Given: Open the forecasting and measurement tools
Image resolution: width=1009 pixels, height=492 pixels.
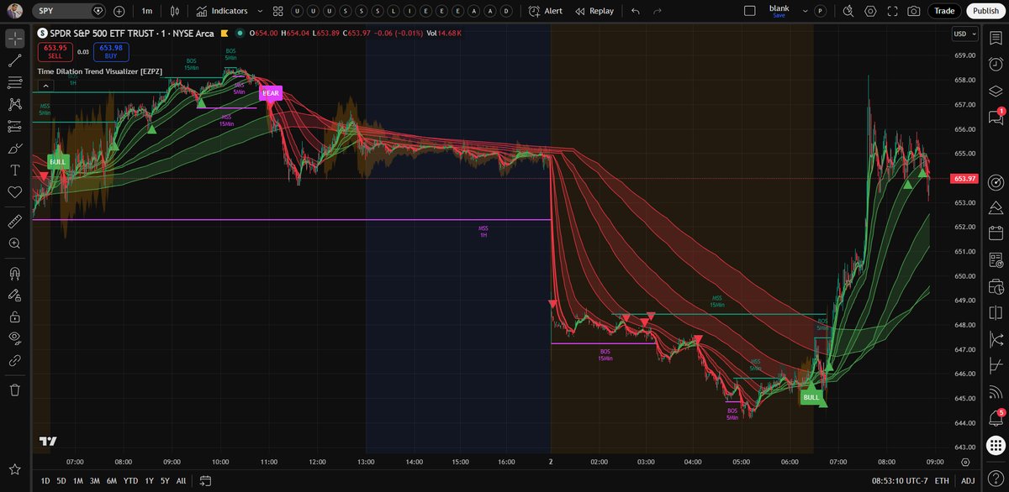Looking at the screenshot, I should pyautogui.click(x=14, y=126).
